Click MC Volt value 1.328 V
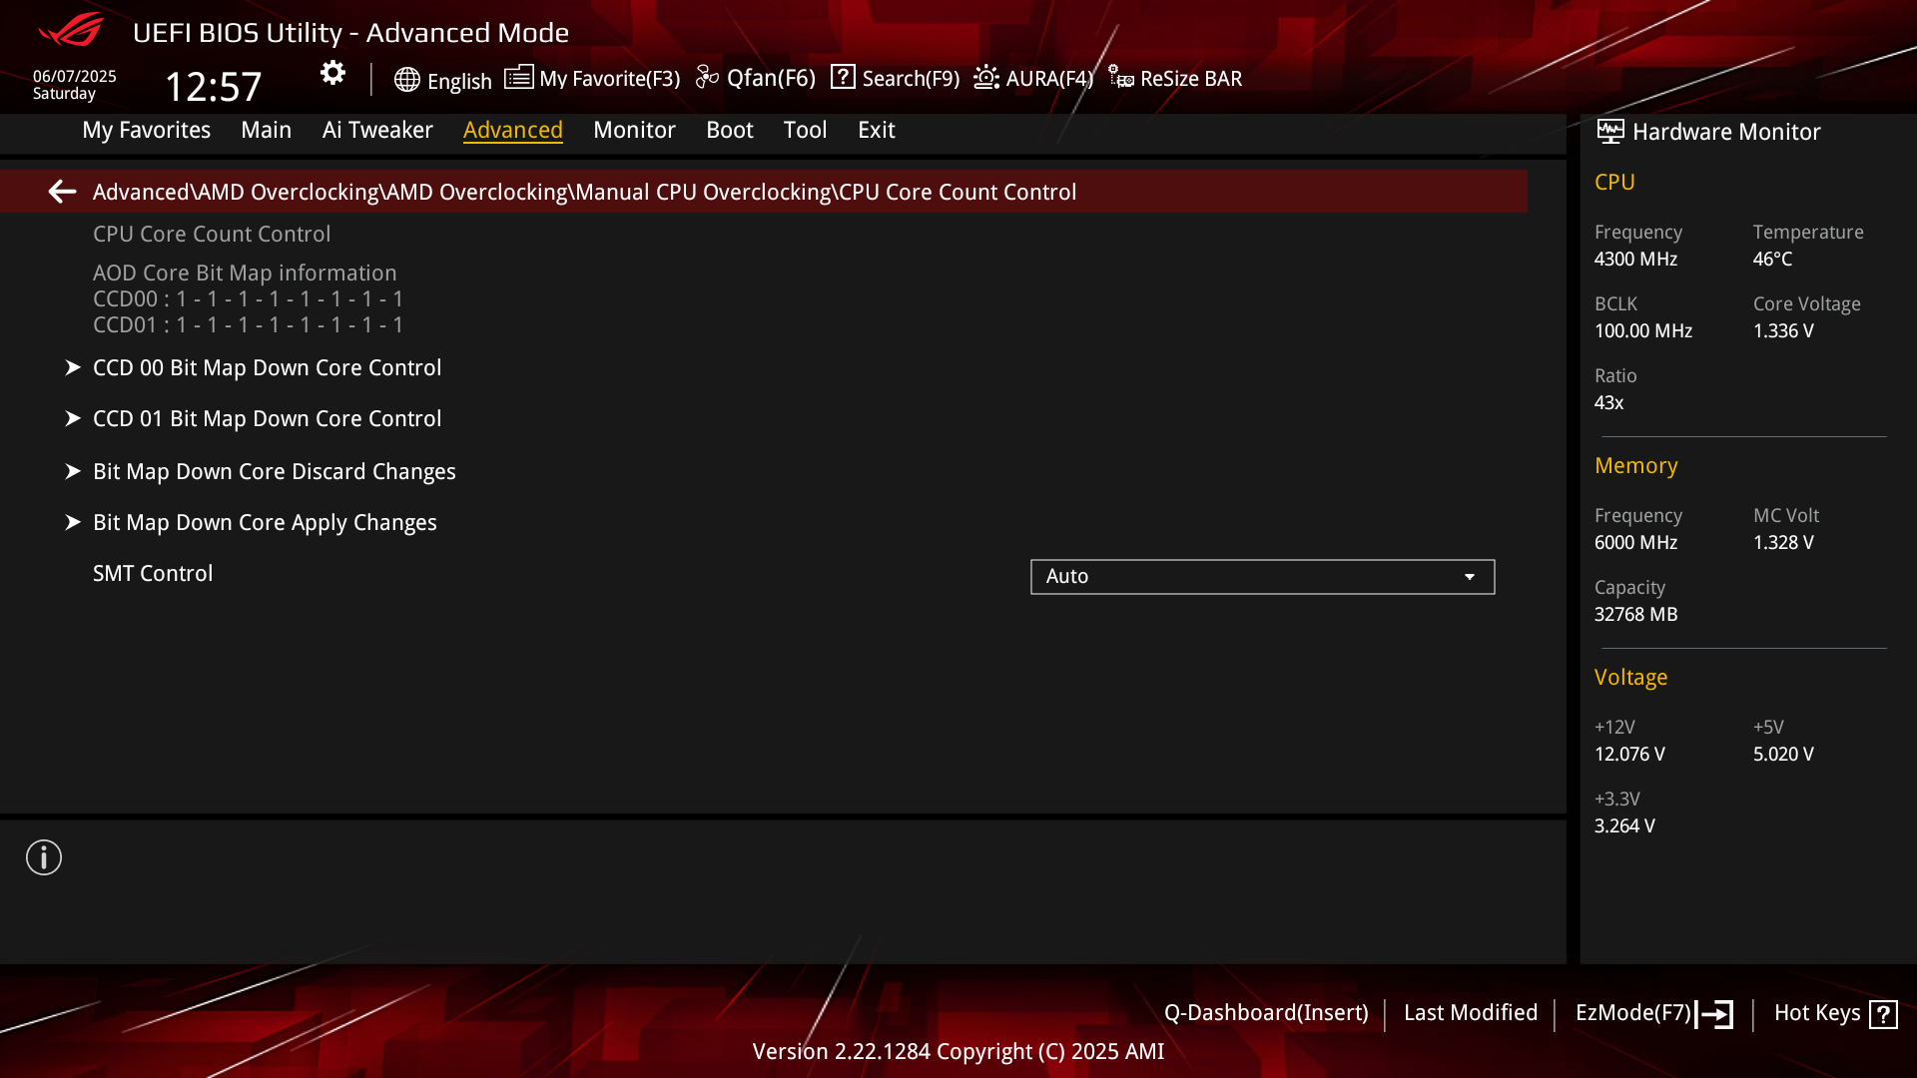Viewport: 1917px width, 1078px height. tap(1783, 542)
